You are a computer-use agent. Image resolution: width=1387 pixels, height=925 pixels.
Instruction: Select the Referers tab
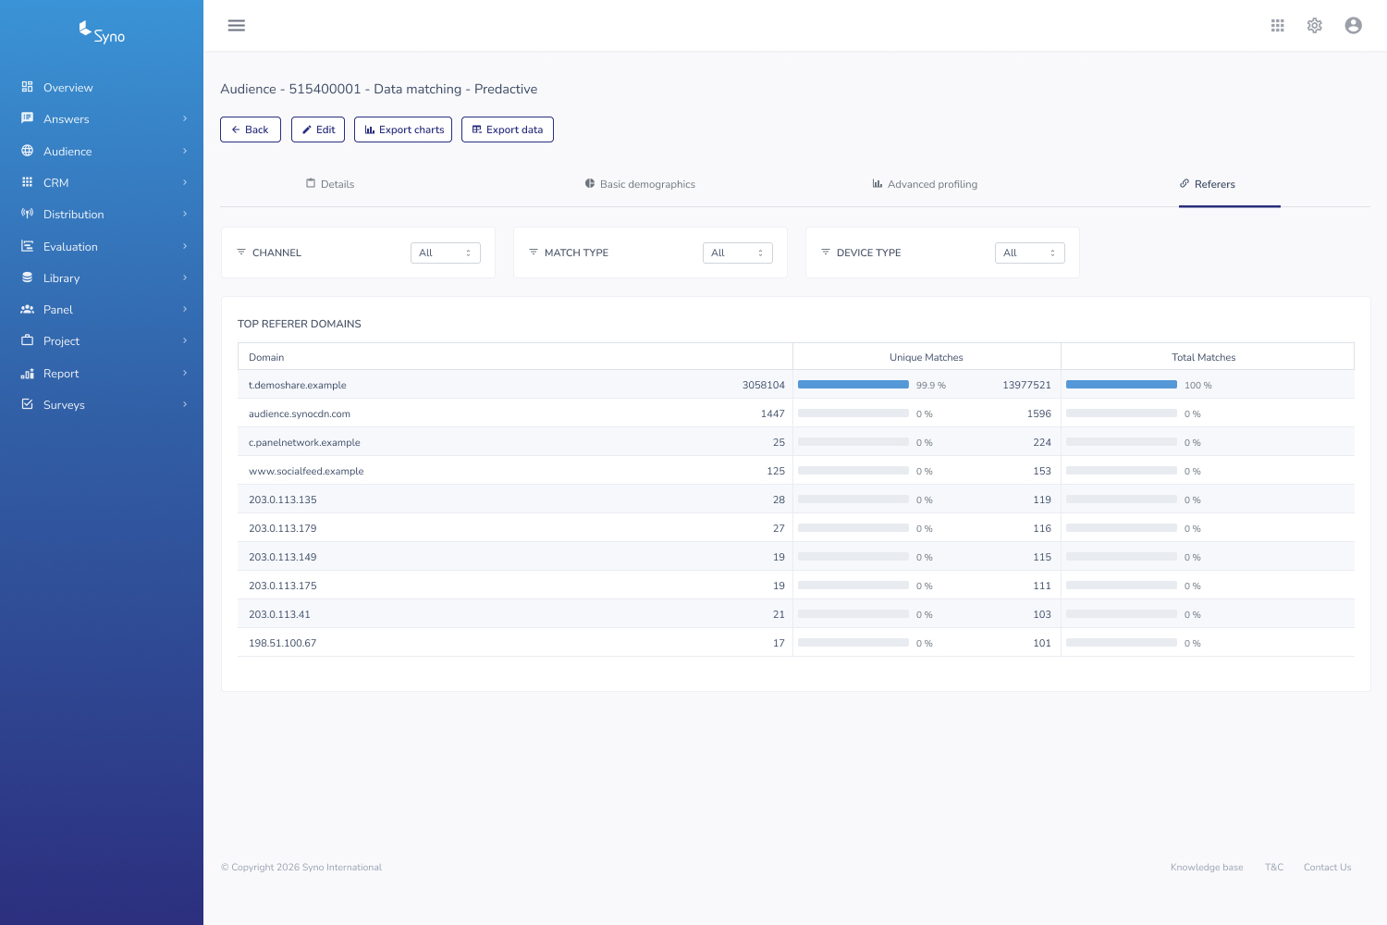pyautogui.click(x=1208, y=184)
